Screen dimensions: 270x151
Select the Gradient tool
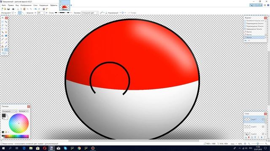6,36
